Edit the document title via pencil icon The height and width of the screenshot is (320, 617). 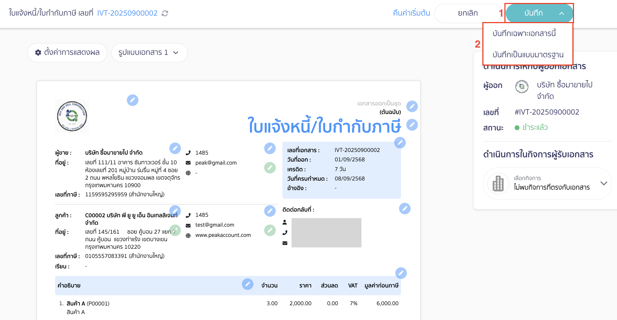pyautogui.click(x=412, y=125)
